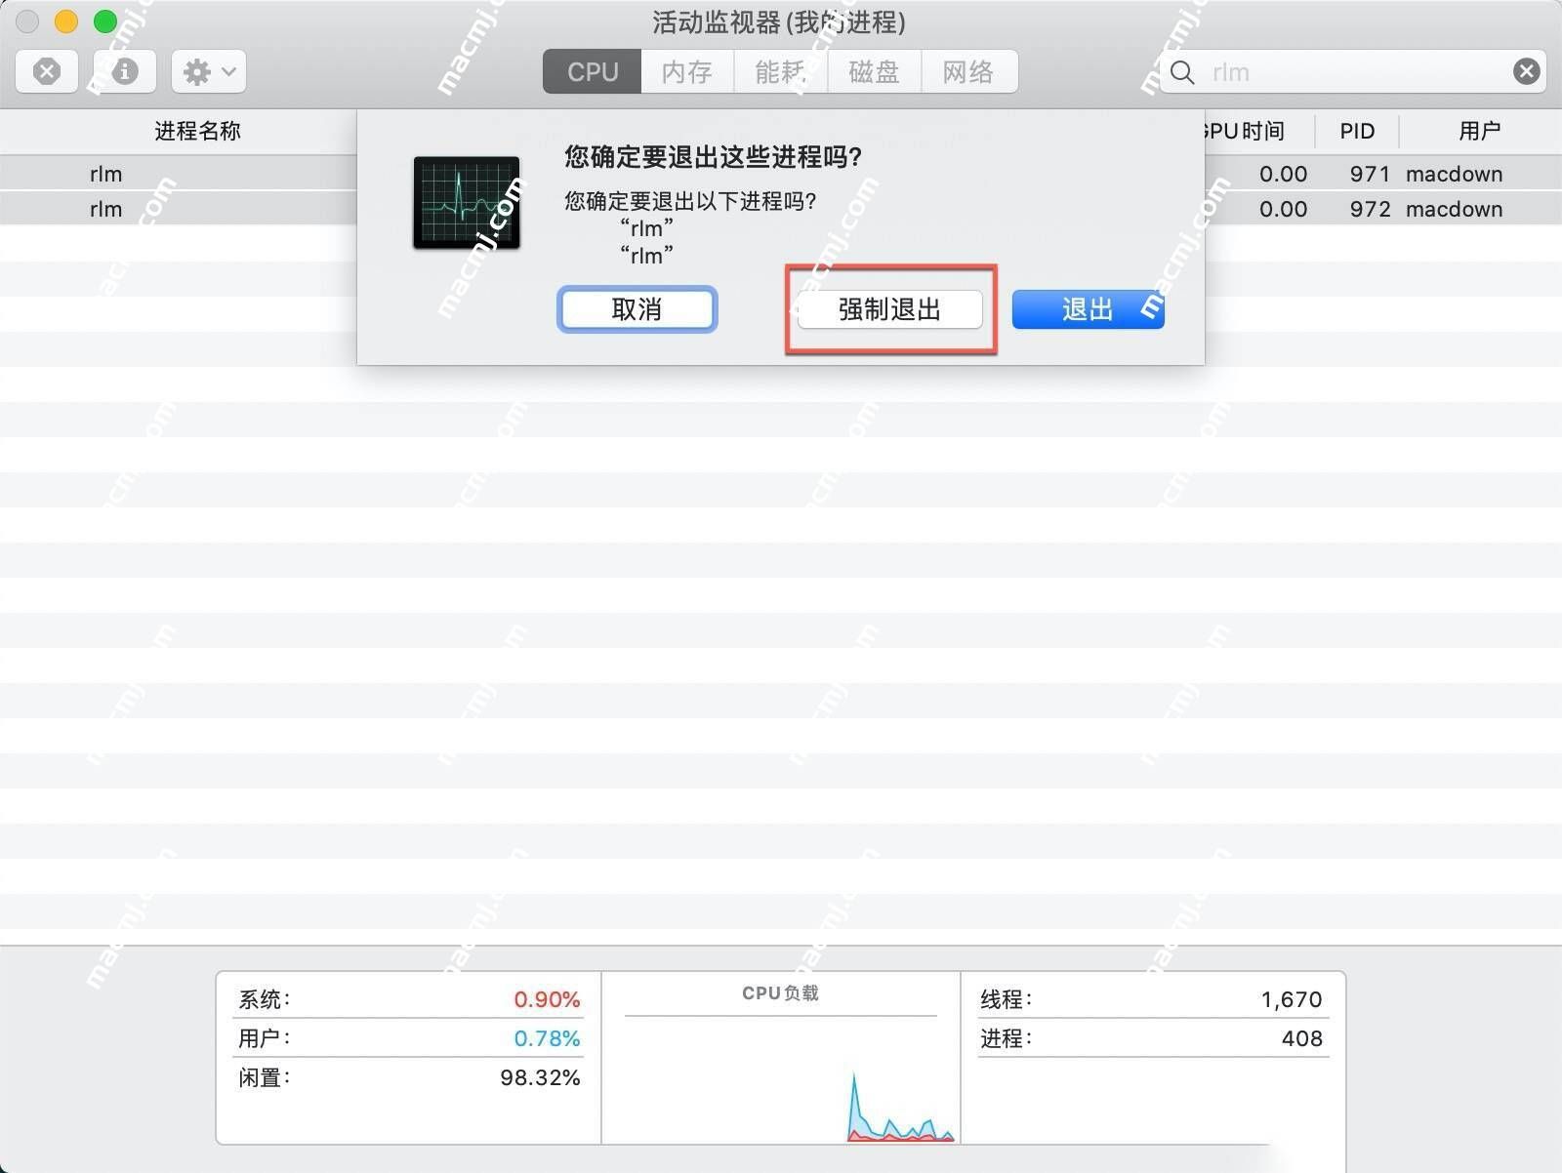
Task: Open the gear actions dropdown
Action: [209, 71]
